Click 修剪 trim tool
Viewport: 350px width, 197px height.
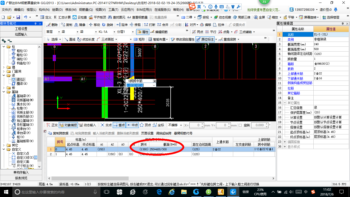(135, 25)
